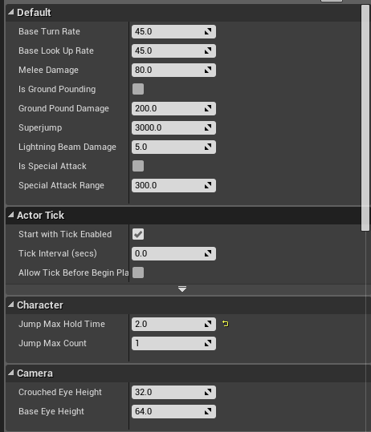Collapse the Actor Tick section

click(11, 215)
